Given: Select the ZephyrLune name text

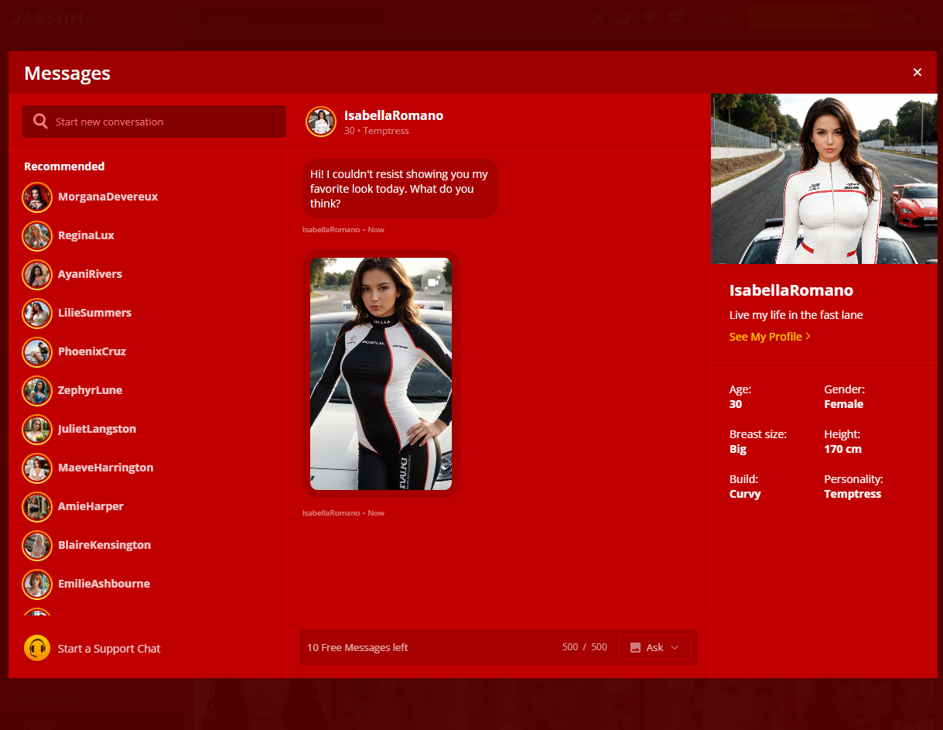Looking at the screenshot, I should pyautogui.click(x=90, y=390).
